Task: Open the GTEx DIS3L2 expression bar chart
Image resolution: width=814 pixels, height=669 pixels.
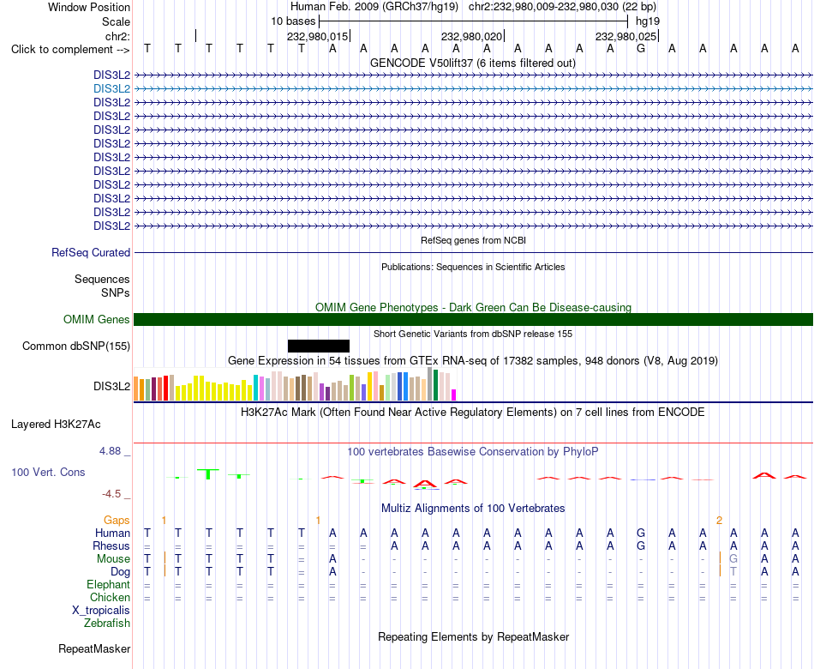Action: click(295, 384)
